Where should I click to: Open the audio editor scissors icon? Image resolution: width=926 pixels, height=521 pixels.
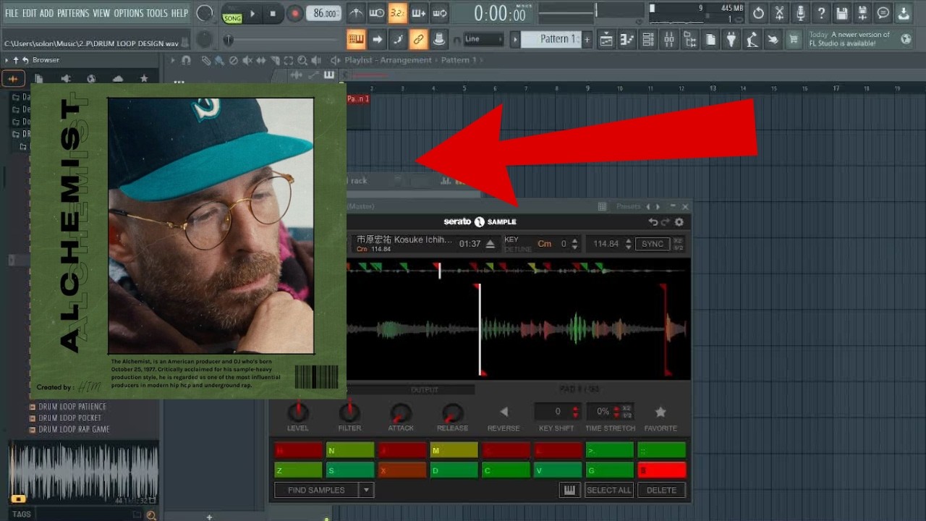(x=779, y=13)
